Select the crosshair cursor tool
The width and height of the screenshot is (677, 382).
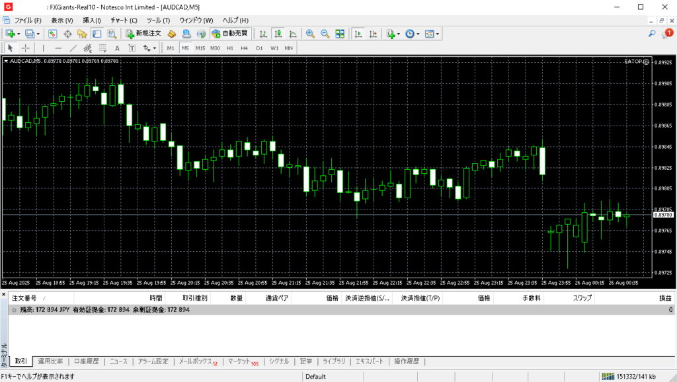click(26, 48)
